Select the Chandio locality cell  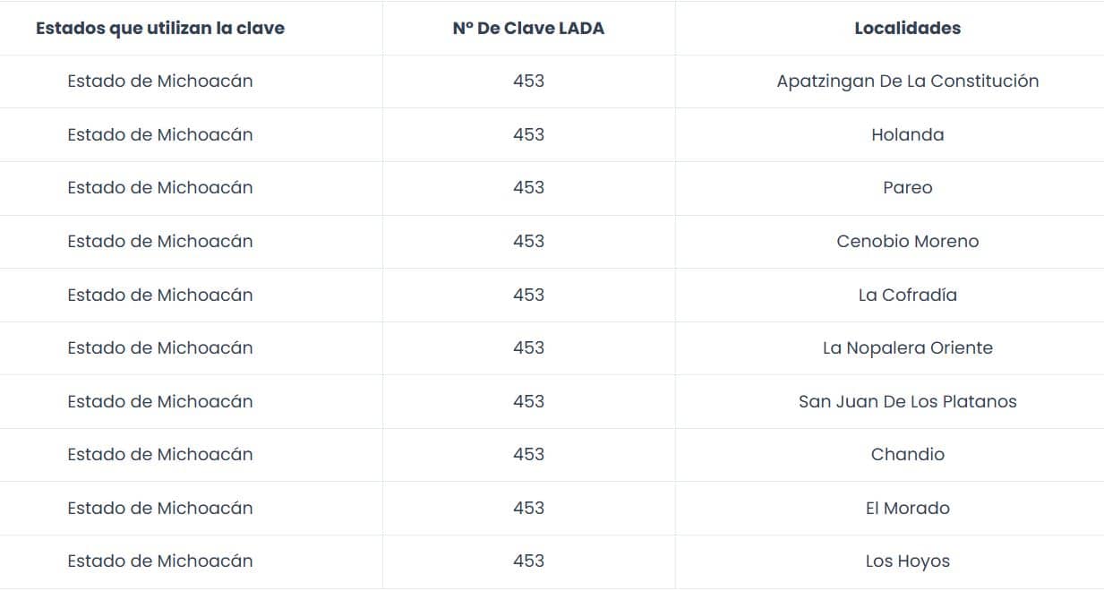tap(907, 454)
